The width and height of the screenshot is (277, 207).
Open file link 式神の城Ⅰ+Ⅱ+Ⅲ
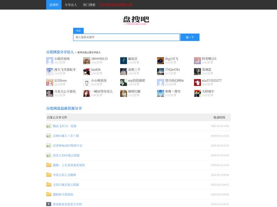(x=66, y=136)
